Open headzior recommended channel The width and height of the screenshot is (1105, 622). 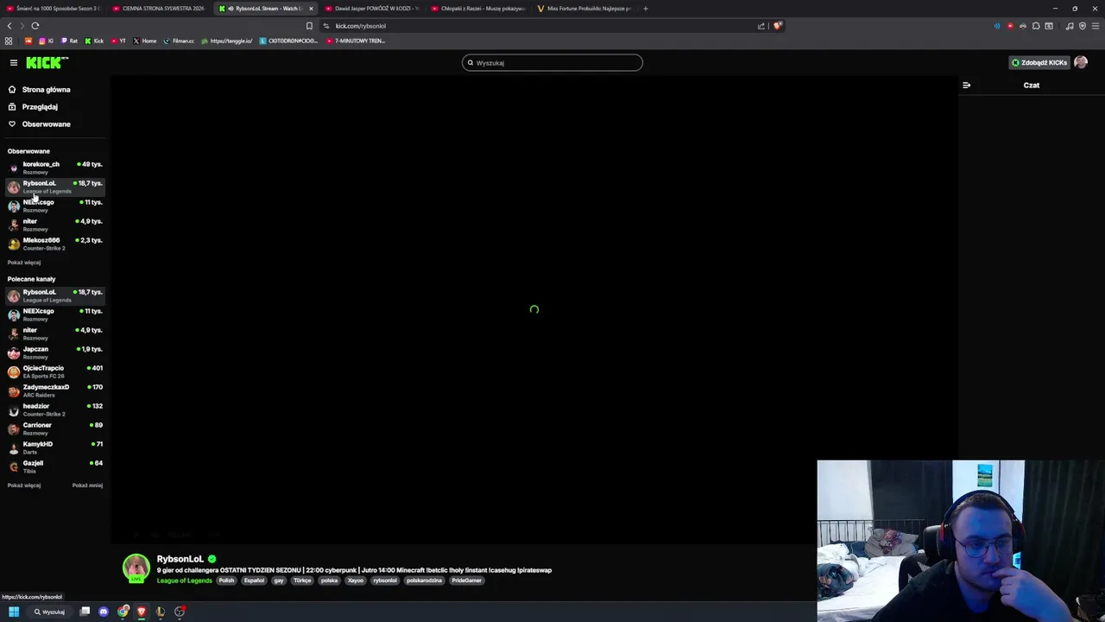[x=55, y=409]
